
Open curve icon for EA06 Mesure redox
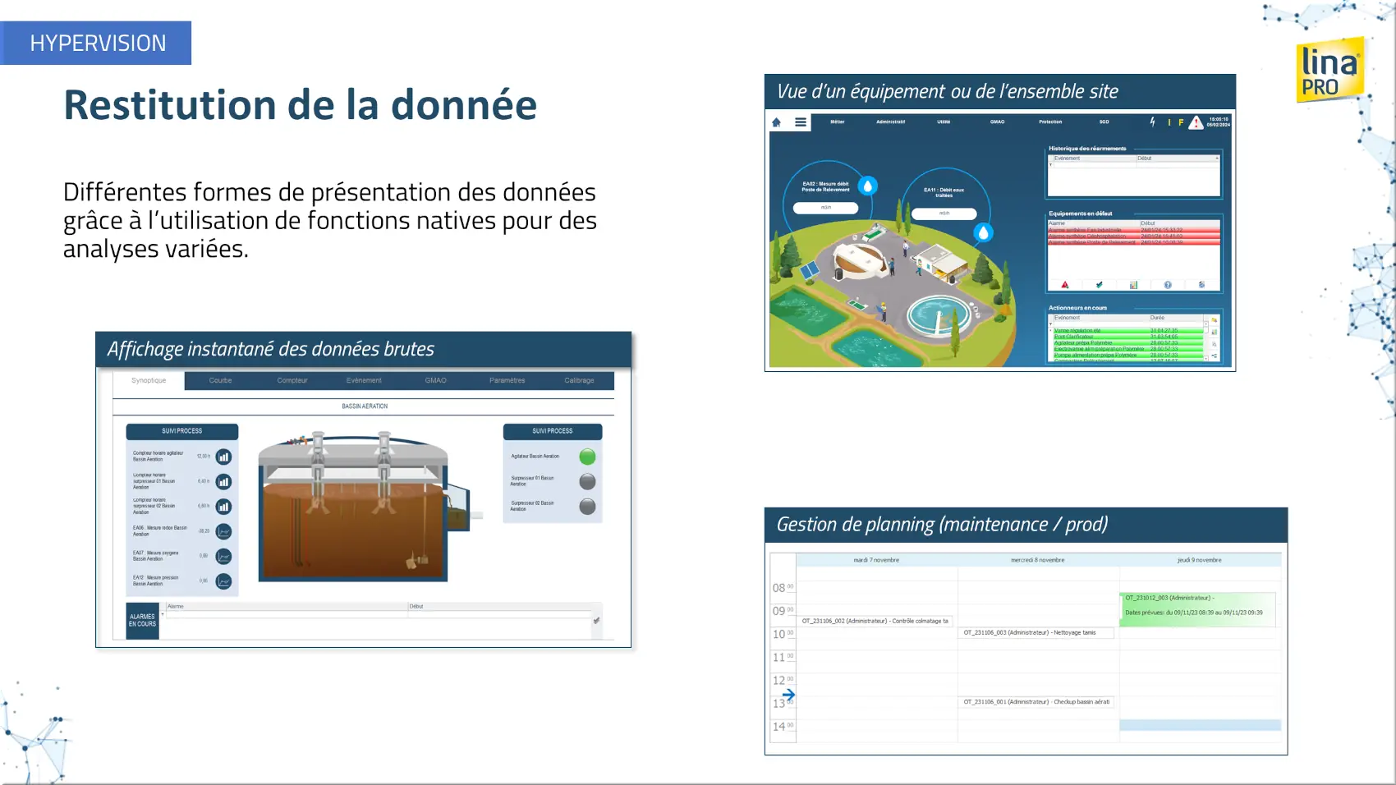pos(223,531)
